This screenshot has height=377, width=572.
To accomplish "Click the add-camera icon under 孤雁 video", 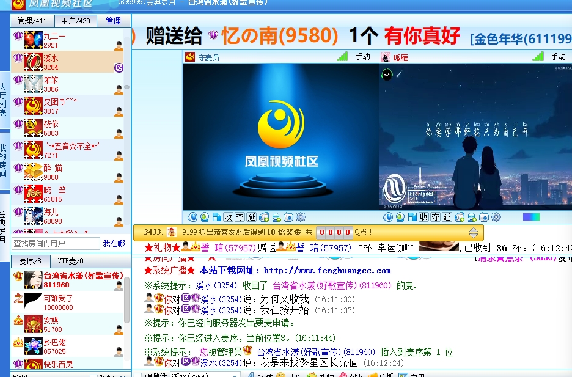I will 460,218.
